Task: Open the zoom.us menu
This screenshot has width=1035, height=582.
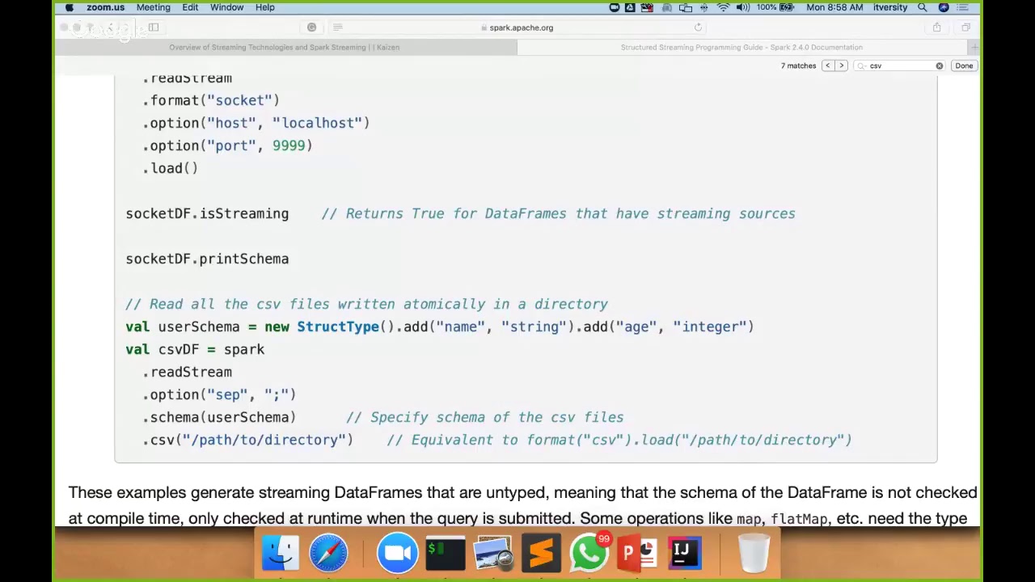Action: (x=105, y=7)
